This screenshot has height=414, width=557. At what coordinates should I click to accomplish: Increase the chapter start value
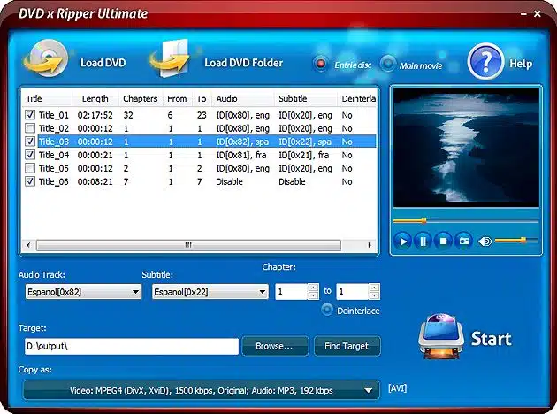tap(313, 287)
